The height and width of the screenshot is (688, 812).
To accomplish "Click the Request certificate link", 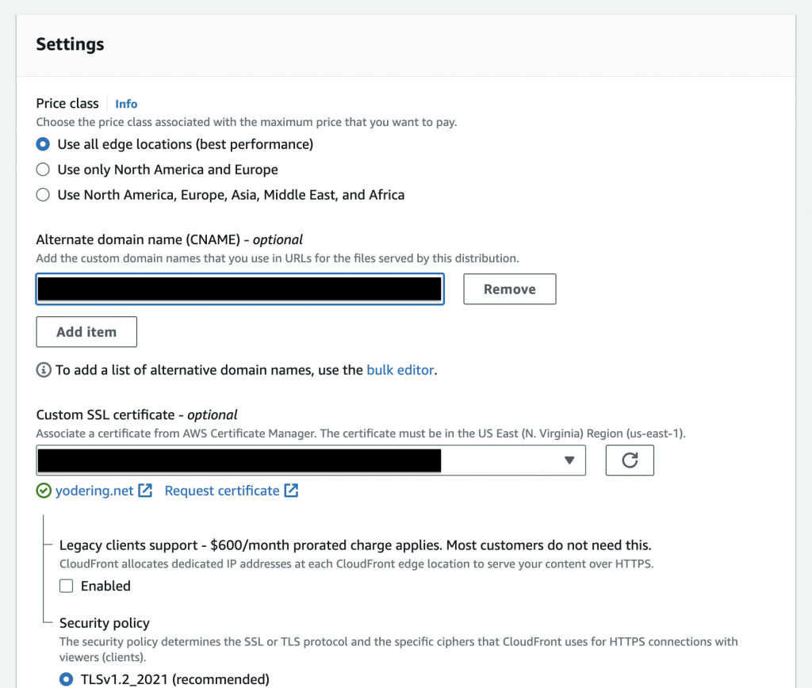I will point(222,491).
